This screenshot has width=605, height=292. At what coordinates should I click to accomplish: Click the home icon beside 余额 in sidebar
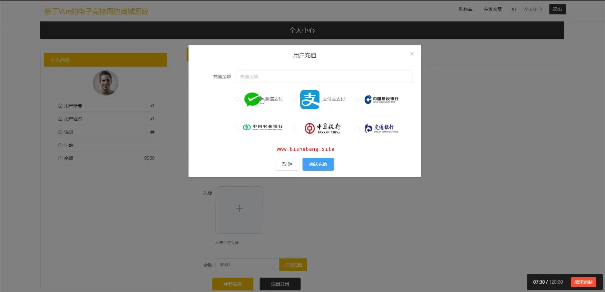coord(60,158)
